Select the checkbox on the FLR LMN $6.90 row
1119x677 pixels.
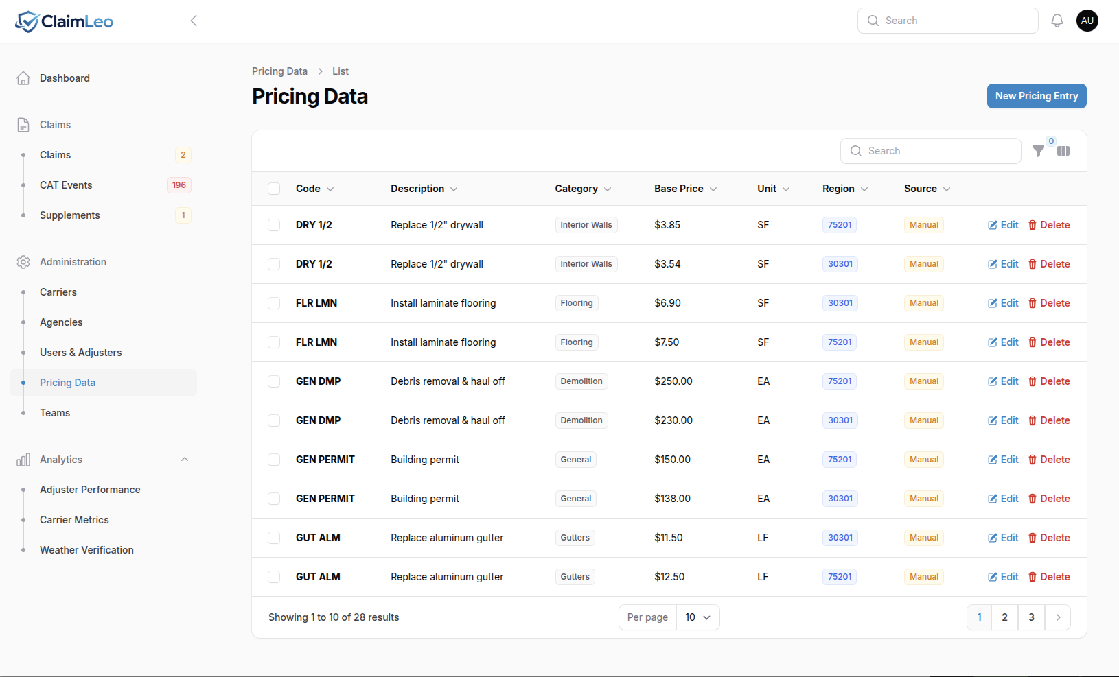coord(274,303)
